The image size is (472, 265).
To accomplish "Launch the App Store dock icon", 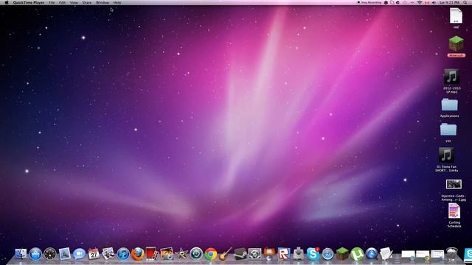I will pyautogui.click(x=35, y=254).
